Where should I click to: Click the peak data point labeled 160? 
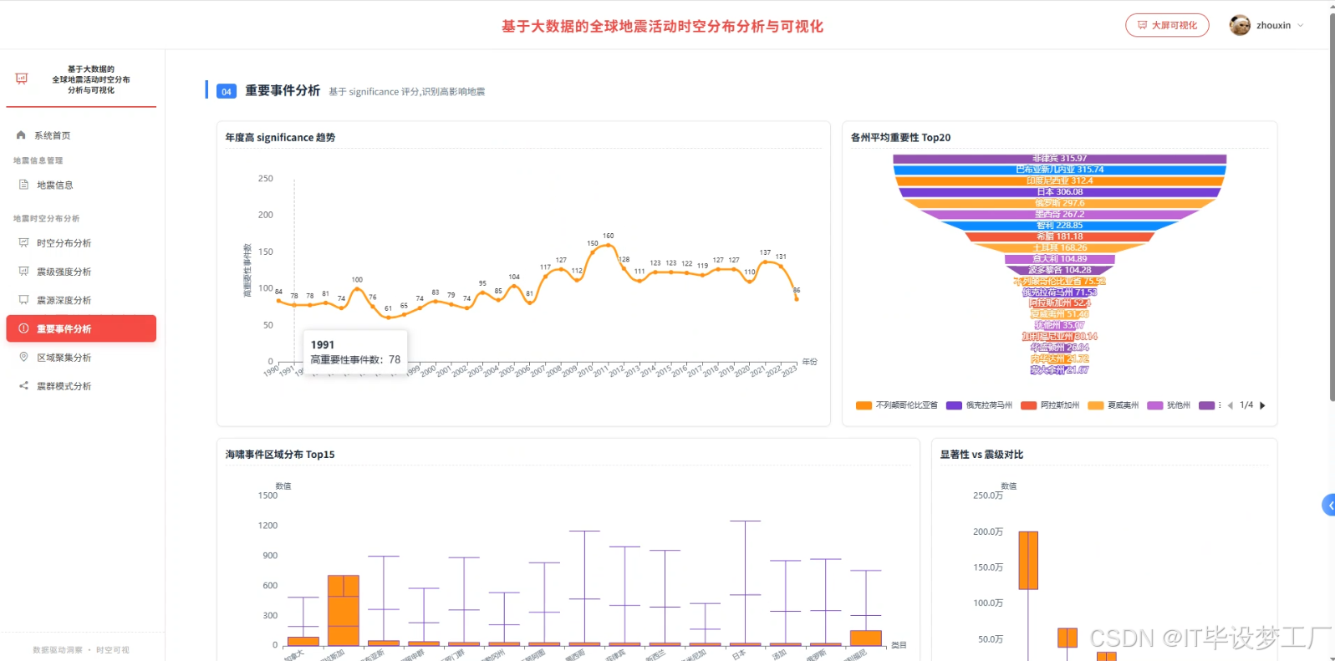(608, 244)
